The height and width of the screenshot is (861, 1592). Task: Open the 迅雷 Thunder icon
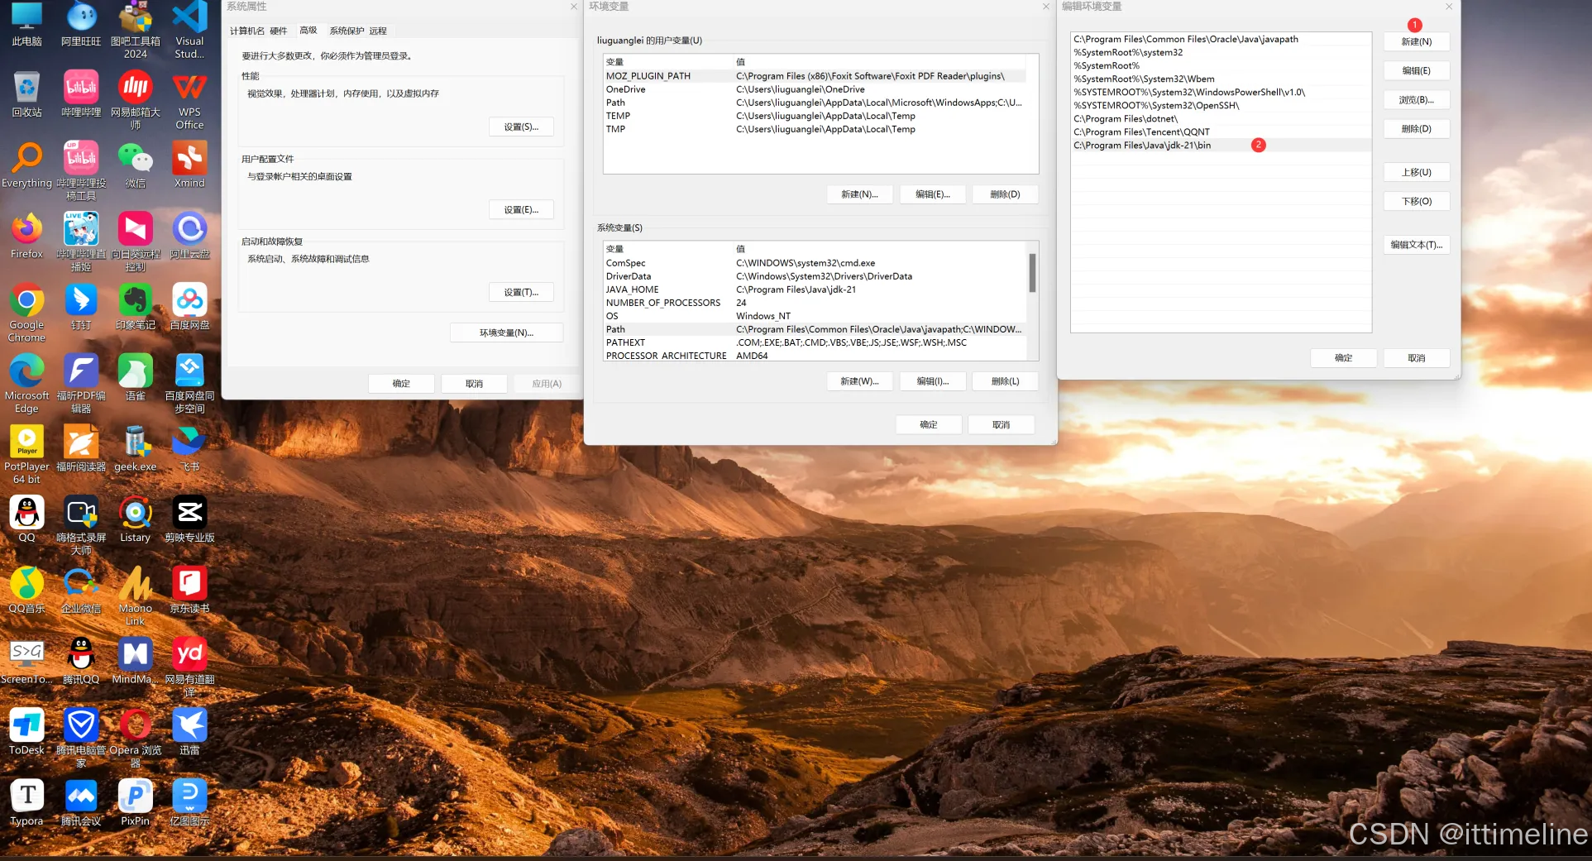pos(189,731)
